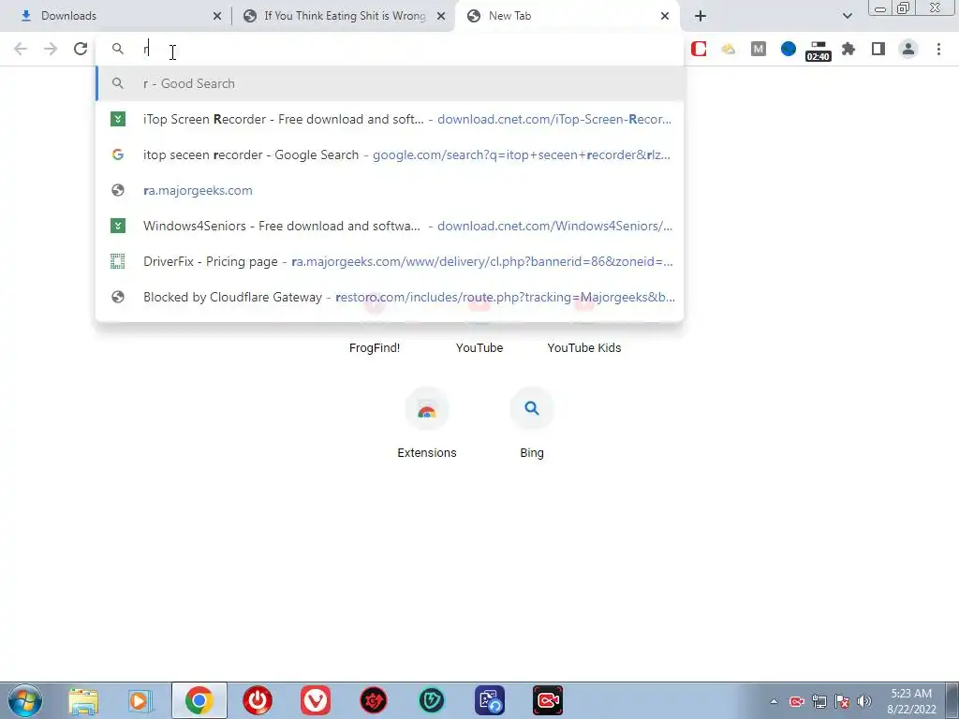
Task: Open the user profile avatar
Action: coord(908,49)
